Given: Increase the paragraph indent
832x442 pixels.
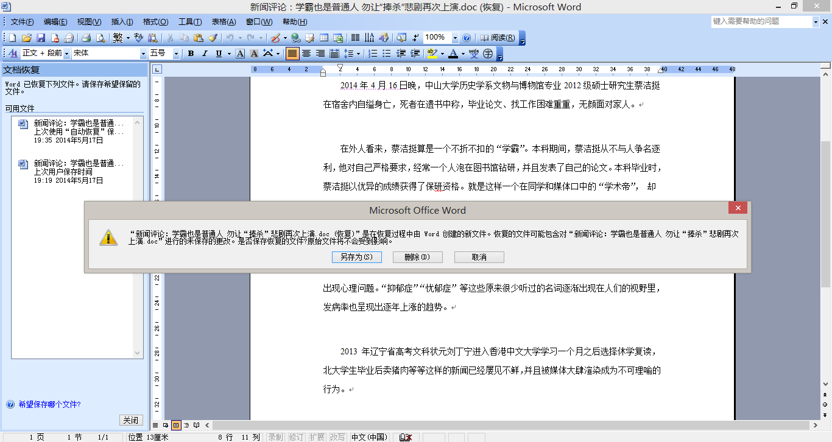Looking at the screenshot, I should (x=414, y=54).
